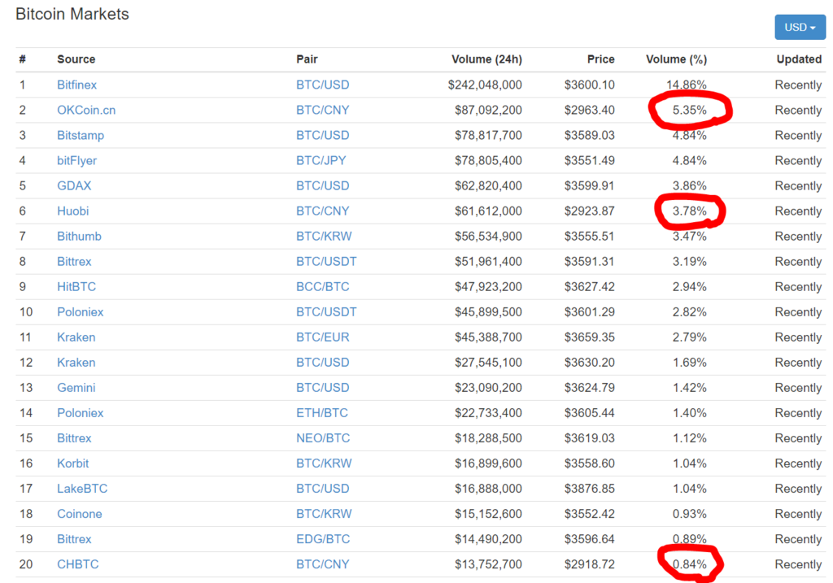The width and height of the screenshot is (833, 583).
Task: Click the Bitcoin Markets heading
Action: [72, 14]
